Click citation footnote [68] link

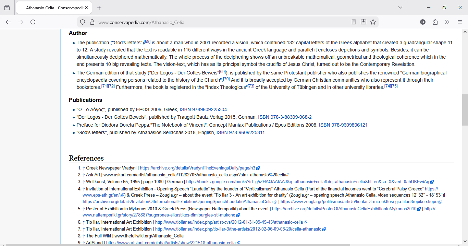147,42
